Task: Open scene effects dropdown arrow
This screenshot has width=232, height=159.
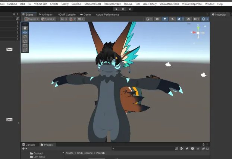Action: 183,19
